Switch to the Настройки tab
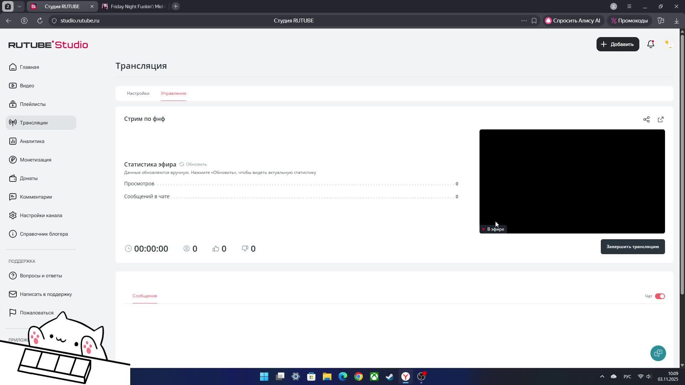Viewport: 685px width, 385px height. click(138, 93)
